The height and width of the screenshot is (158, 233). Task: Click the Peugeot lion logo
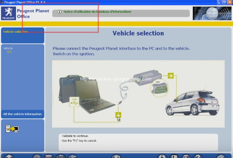point(8,13)
